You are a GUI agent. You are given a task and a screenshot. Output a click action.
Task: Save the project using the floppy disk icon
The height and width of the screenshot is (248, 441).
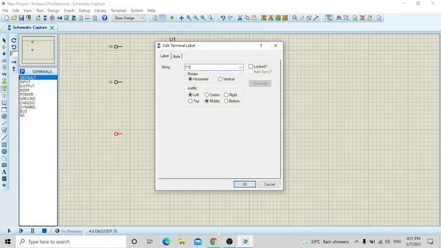(21, 18)
